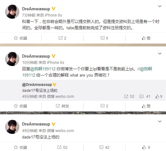Open the @DreAmwassup link in the quoted post
Image resolution: width=166 pixels, height=151 pixels.
[x=37, y=85]
